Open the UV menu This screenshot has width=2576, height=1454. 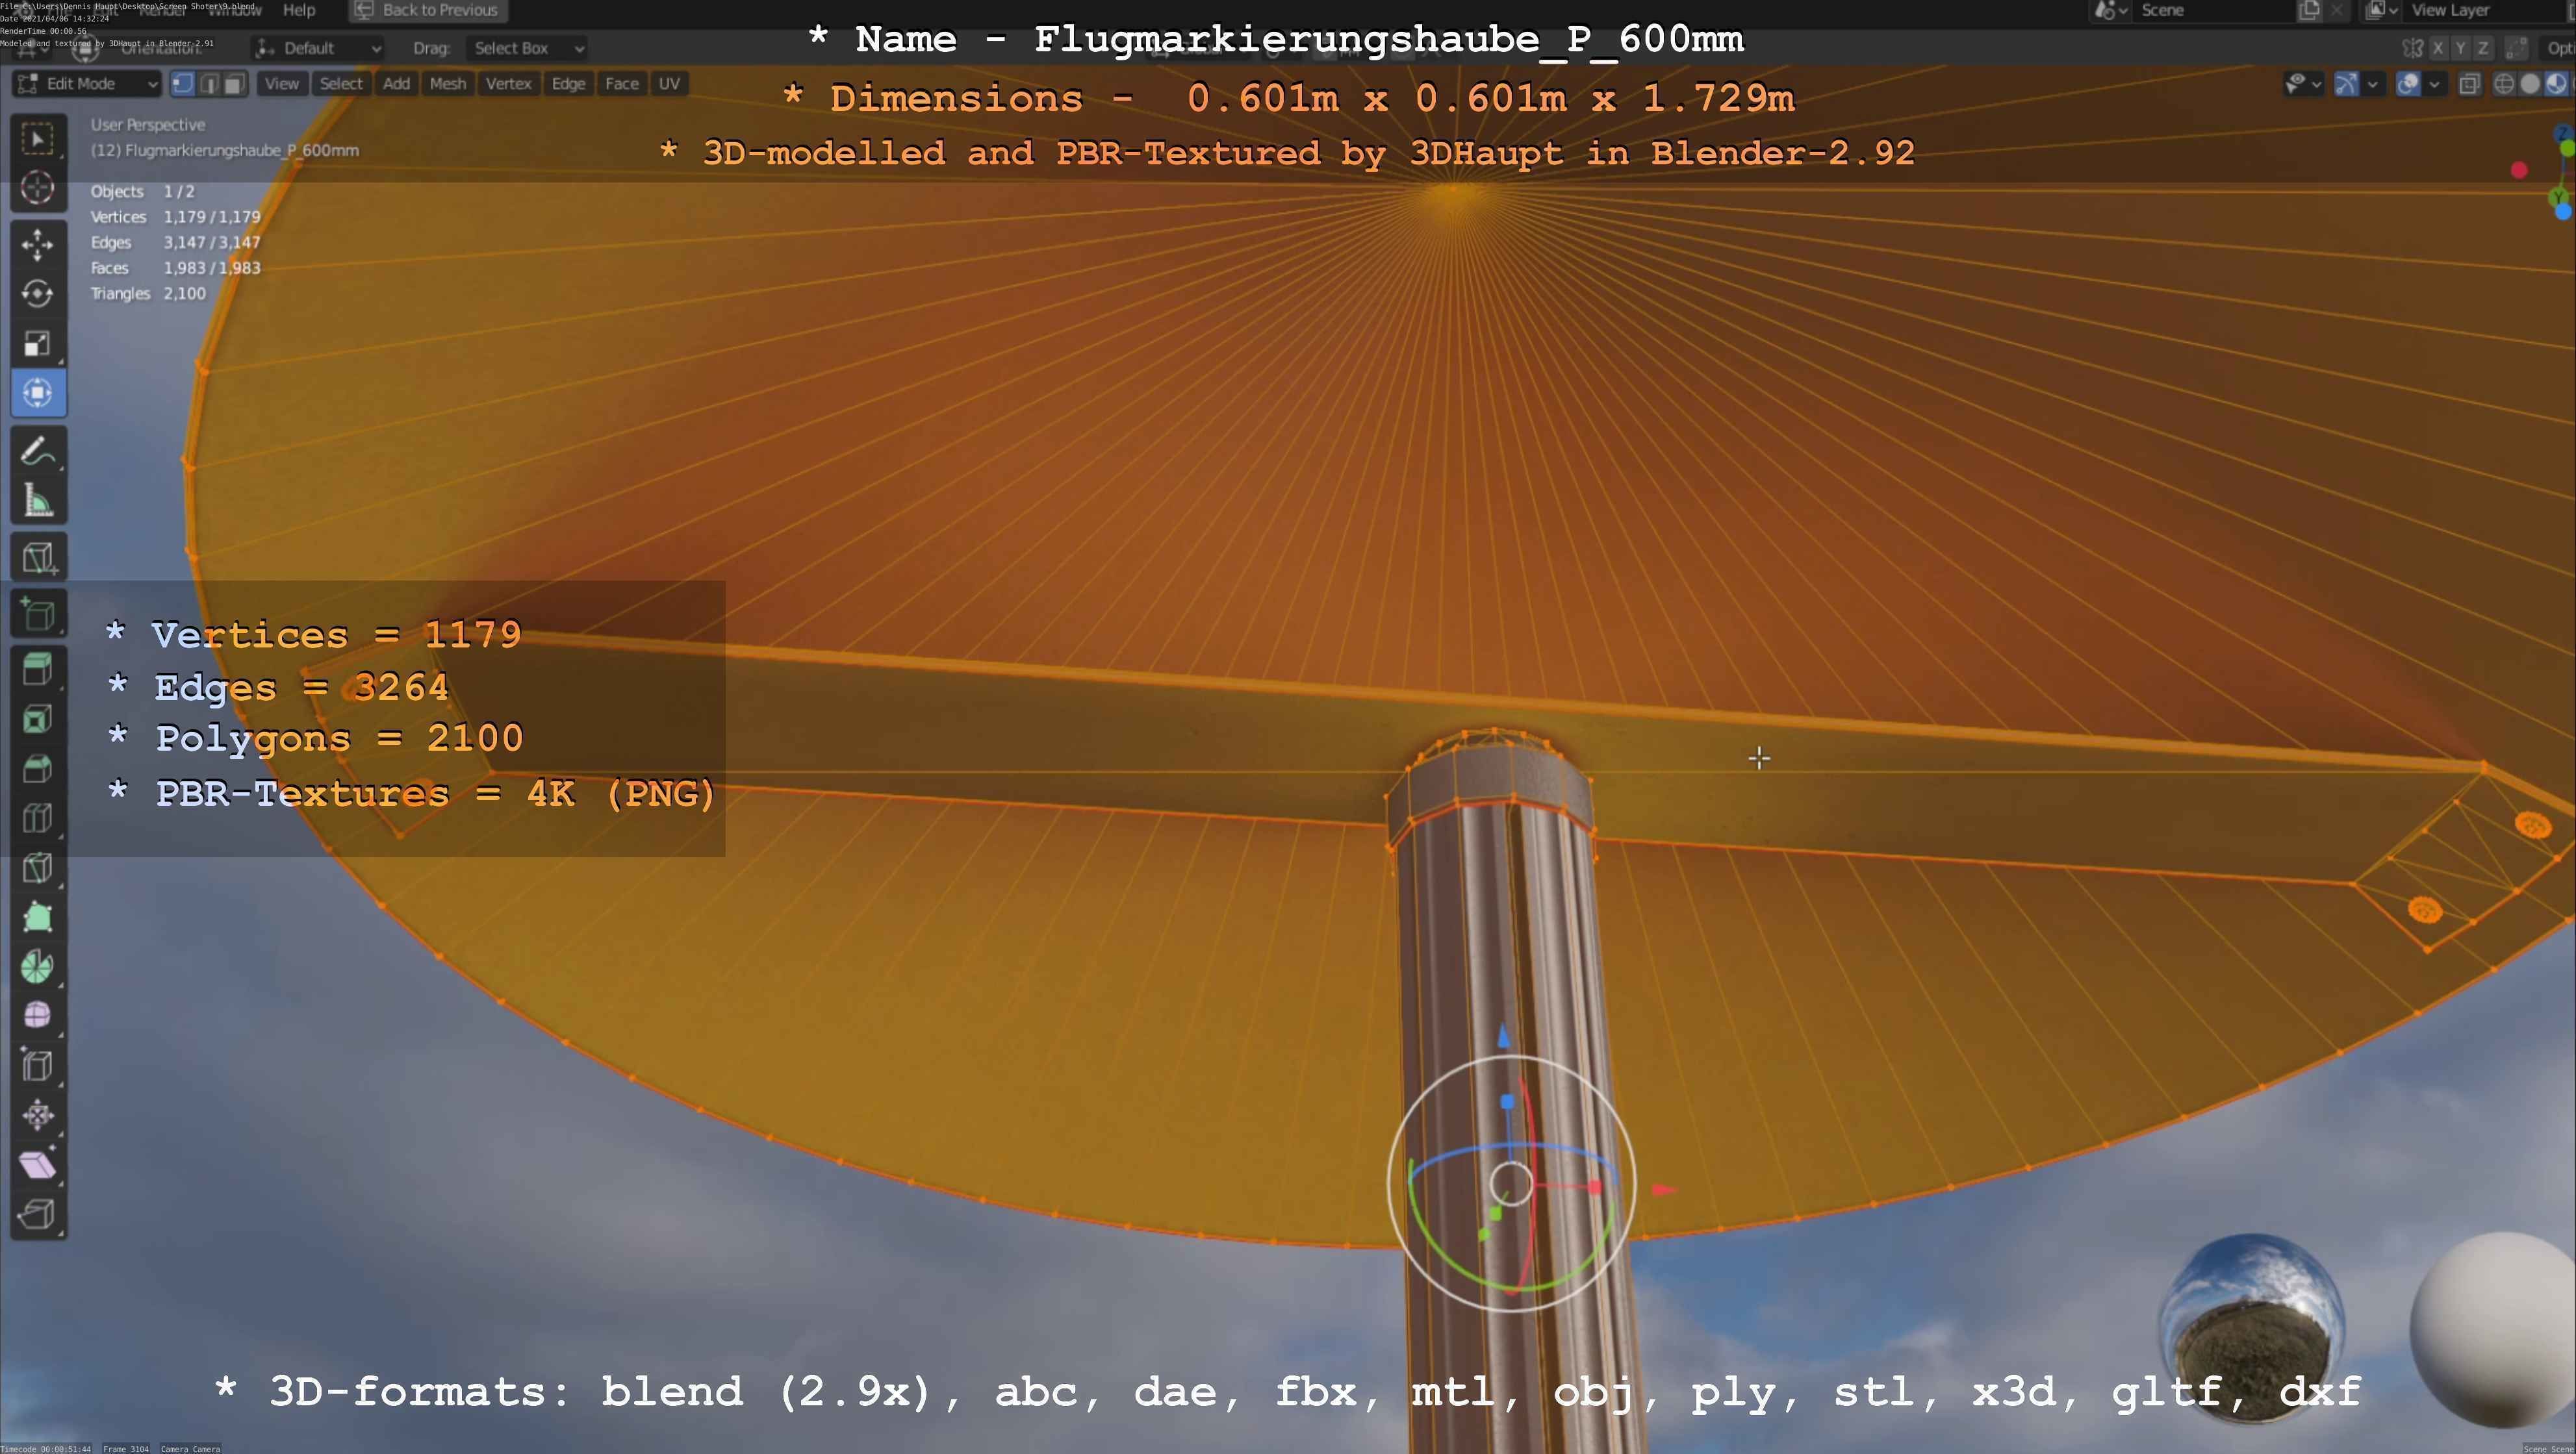coord(669,84)
